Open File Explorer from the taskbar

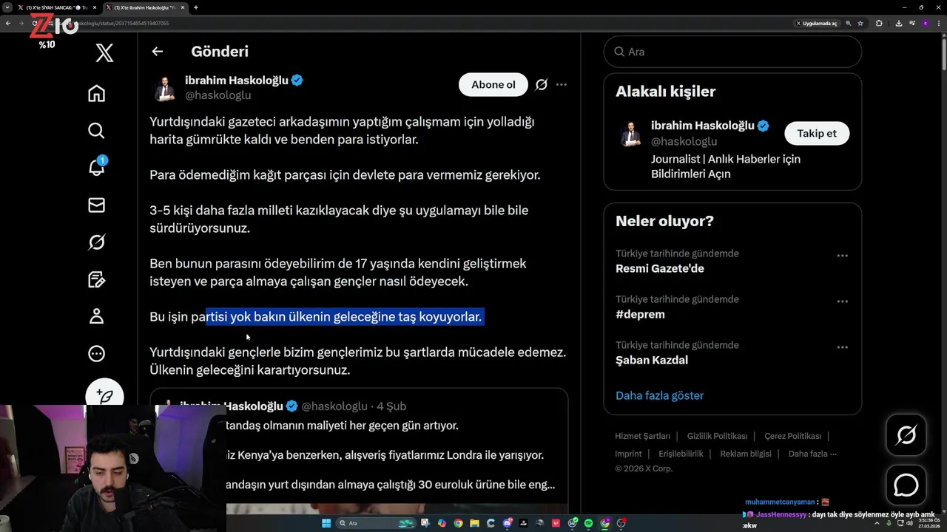474,523
